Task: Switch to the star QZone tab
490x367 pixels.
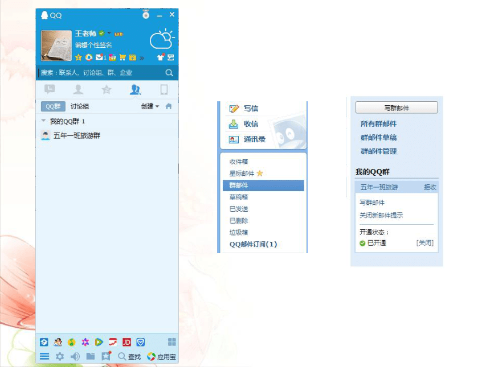Action: 107,89
